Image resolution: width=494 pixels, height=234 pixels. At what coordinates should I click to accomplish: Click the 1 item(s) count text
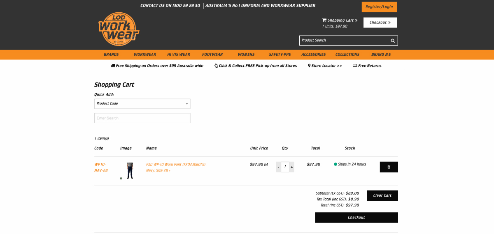coord(102,138)
